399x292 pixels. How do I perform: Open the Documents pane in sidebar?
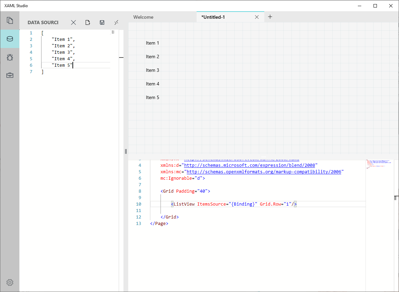pos(10,20)
